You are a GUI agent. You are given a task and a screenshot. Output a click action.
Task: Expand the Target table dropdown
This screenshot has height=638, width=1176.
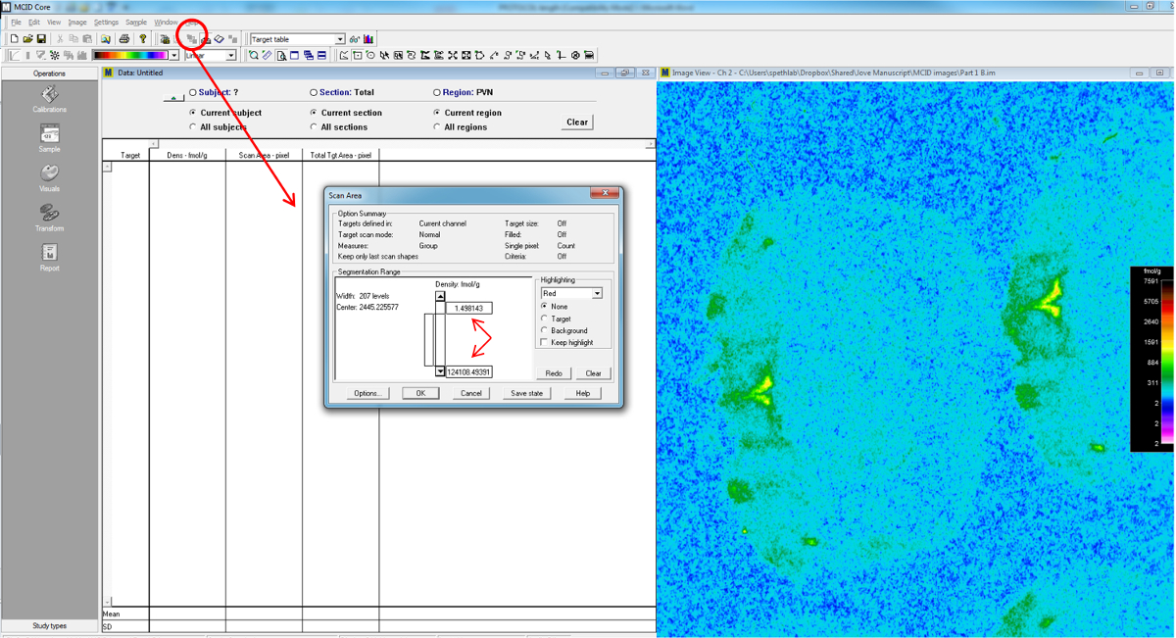(x=340, y=39)
